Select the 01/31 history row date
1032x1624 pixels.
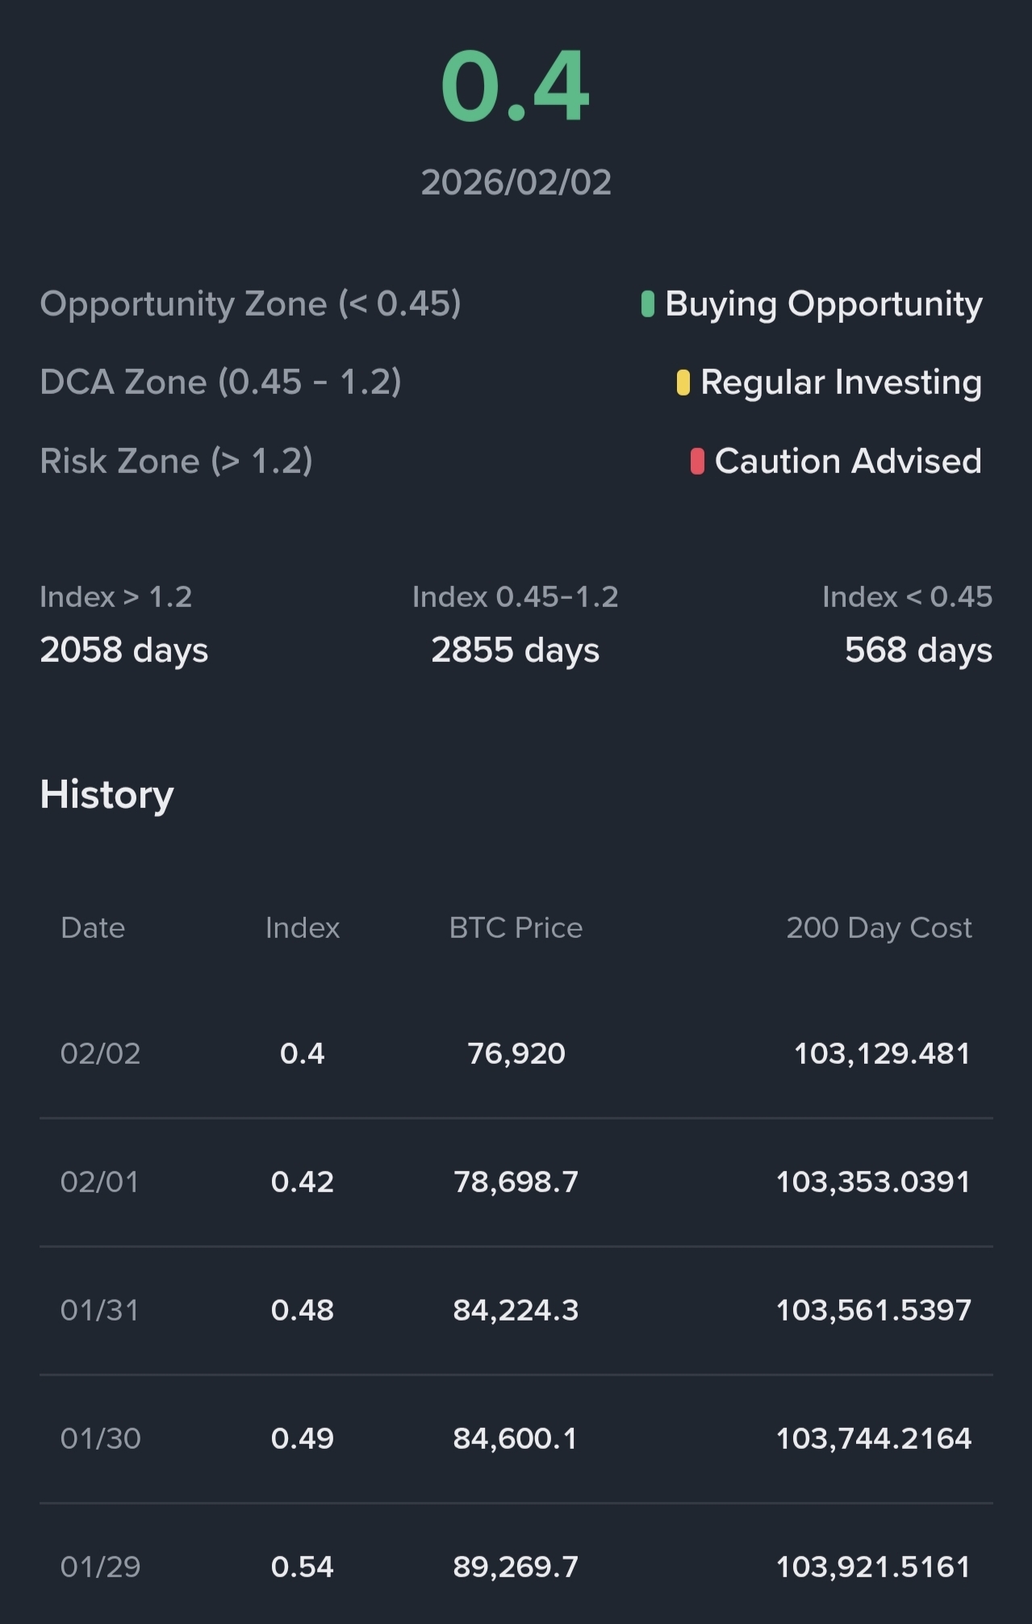tap(99, 1310)
